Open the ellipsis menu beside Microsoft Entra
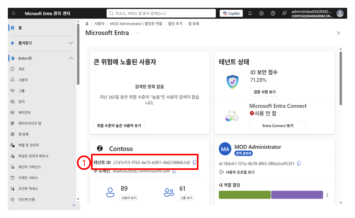355x218 pixels. 137,33
